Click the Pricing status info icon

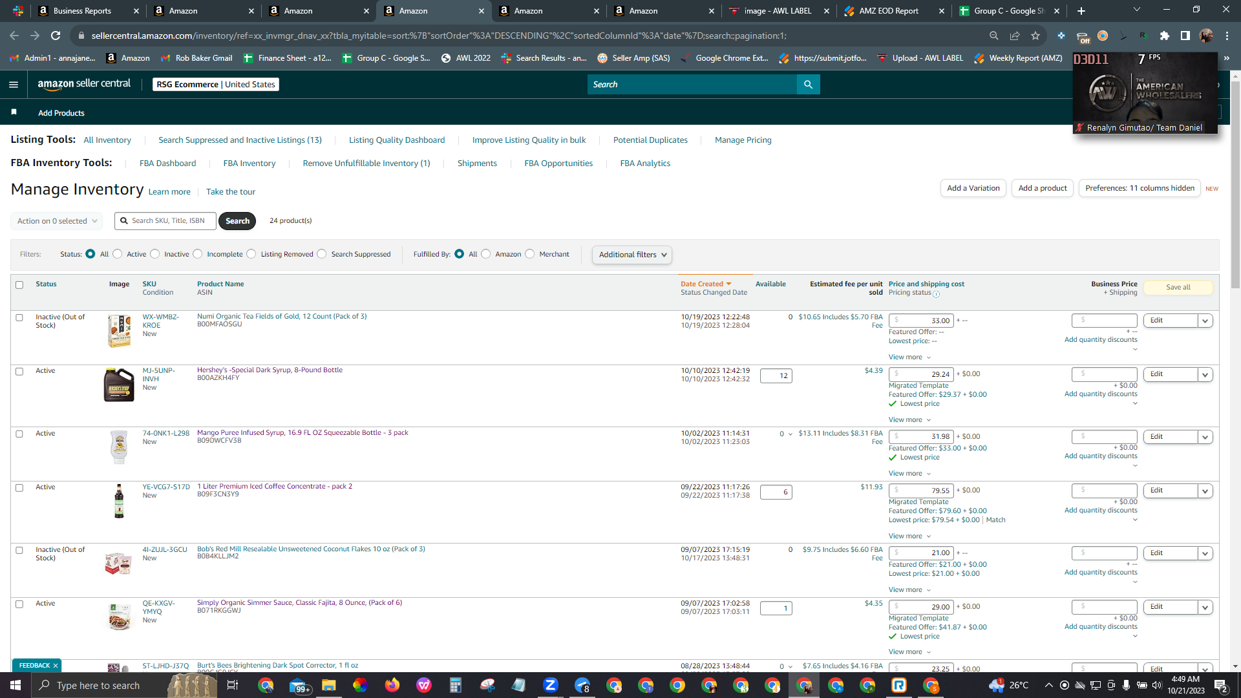coord(936,294)
